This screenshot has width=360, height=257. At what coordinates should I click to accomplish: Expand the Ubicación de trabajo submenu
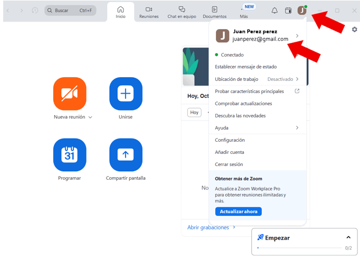point(297,79)
